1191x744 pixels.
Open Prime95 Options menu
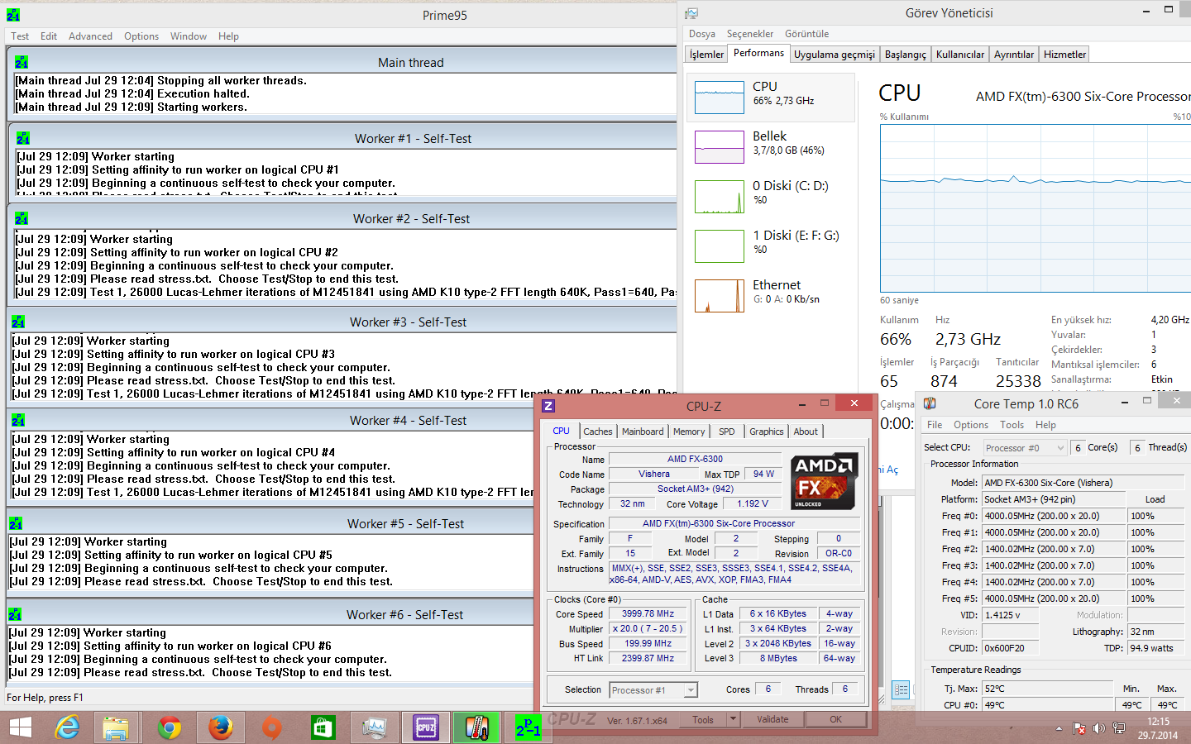tap(141, 36)
